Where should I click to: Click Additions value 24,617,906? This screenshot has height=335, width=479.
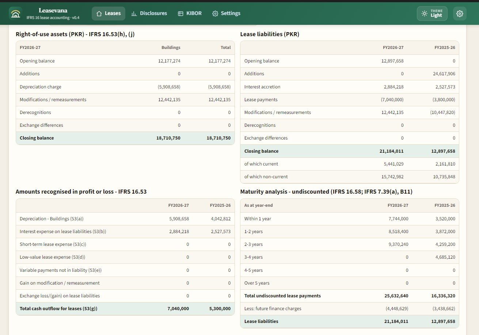click(x=444, y=74)
